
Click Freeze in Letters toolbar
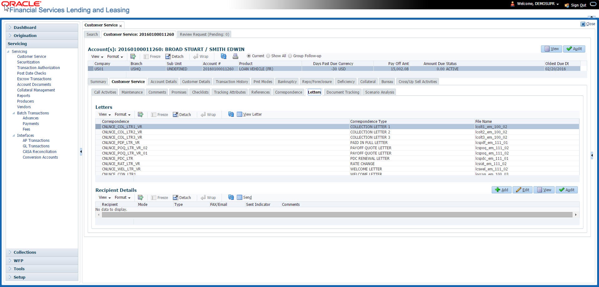pos(159,114)
